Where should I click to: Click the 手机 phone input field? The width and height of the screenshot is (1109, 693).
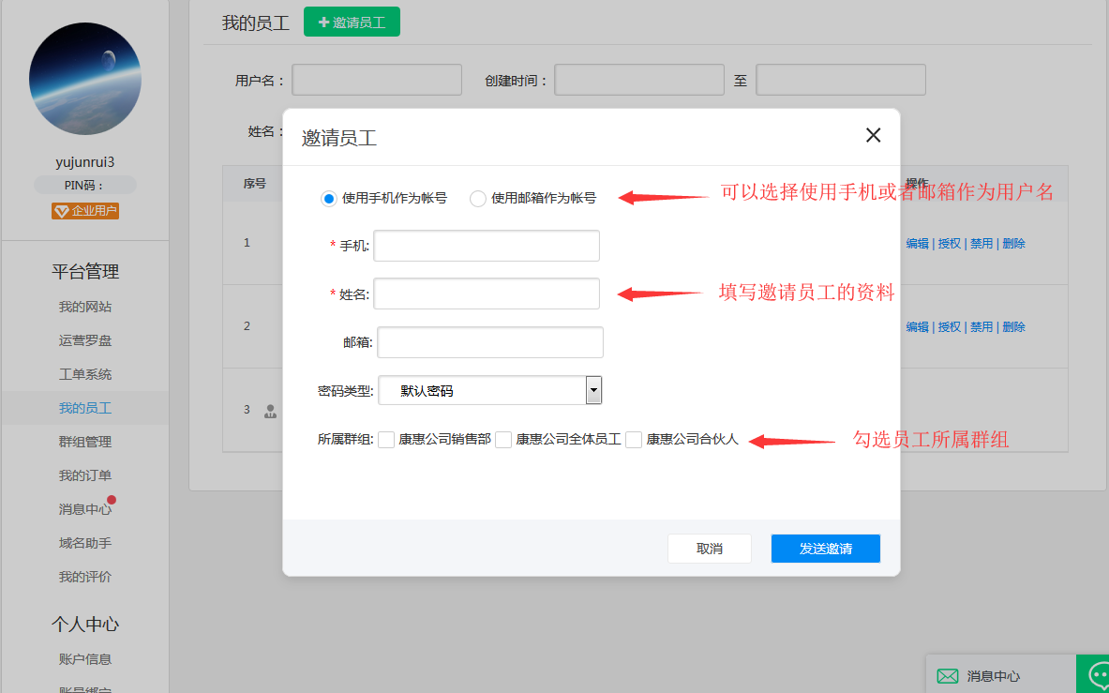486,245
